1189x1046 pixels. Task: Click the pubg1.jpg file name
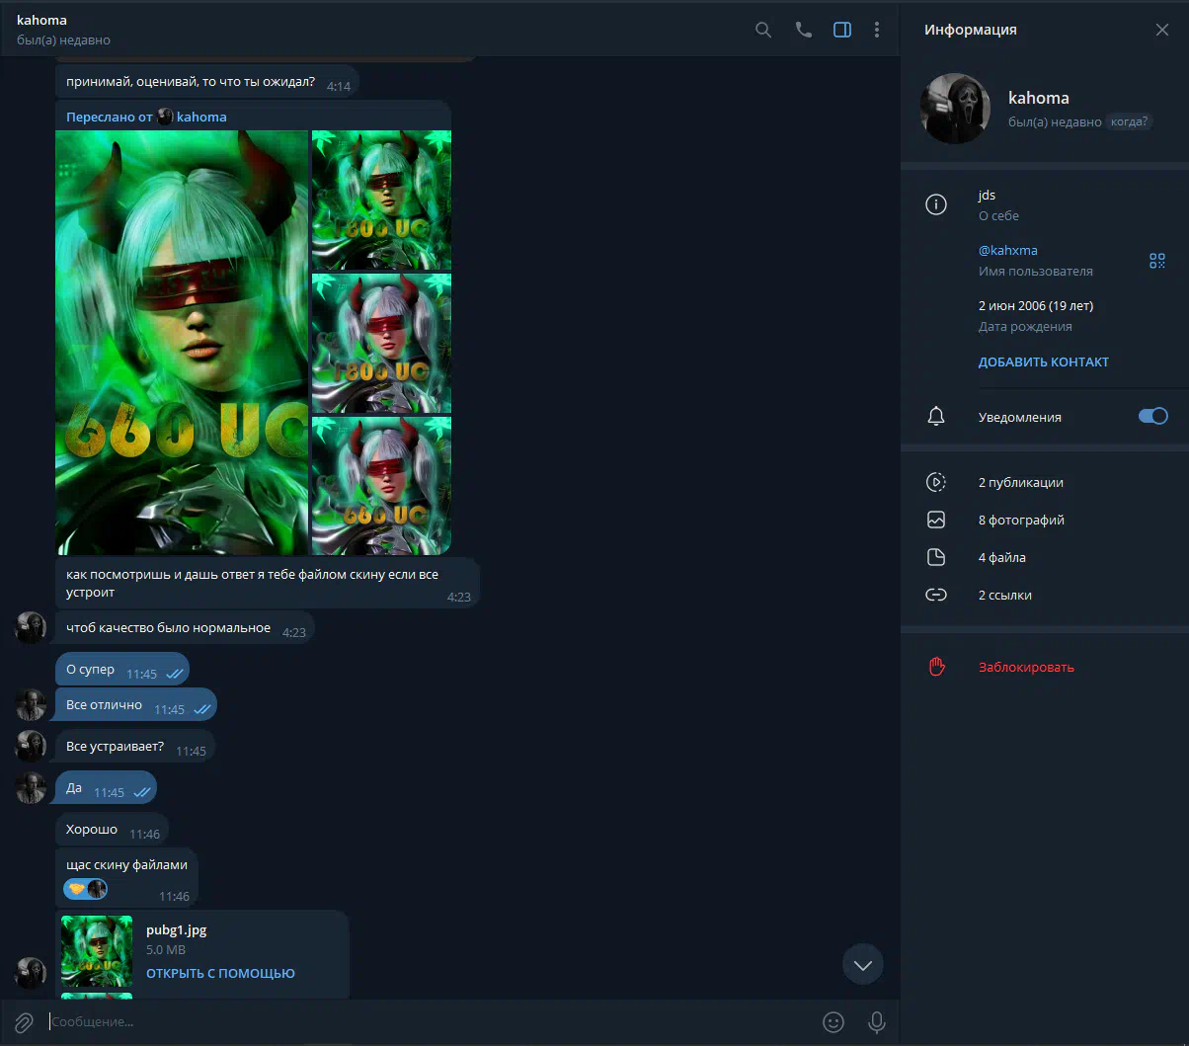[x=176, y=929]
